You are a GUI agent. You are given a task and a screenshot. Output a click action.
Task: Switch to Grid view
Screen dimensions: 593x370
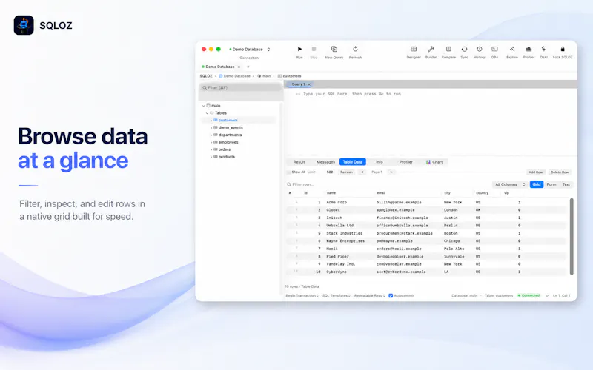coord(536,184)
